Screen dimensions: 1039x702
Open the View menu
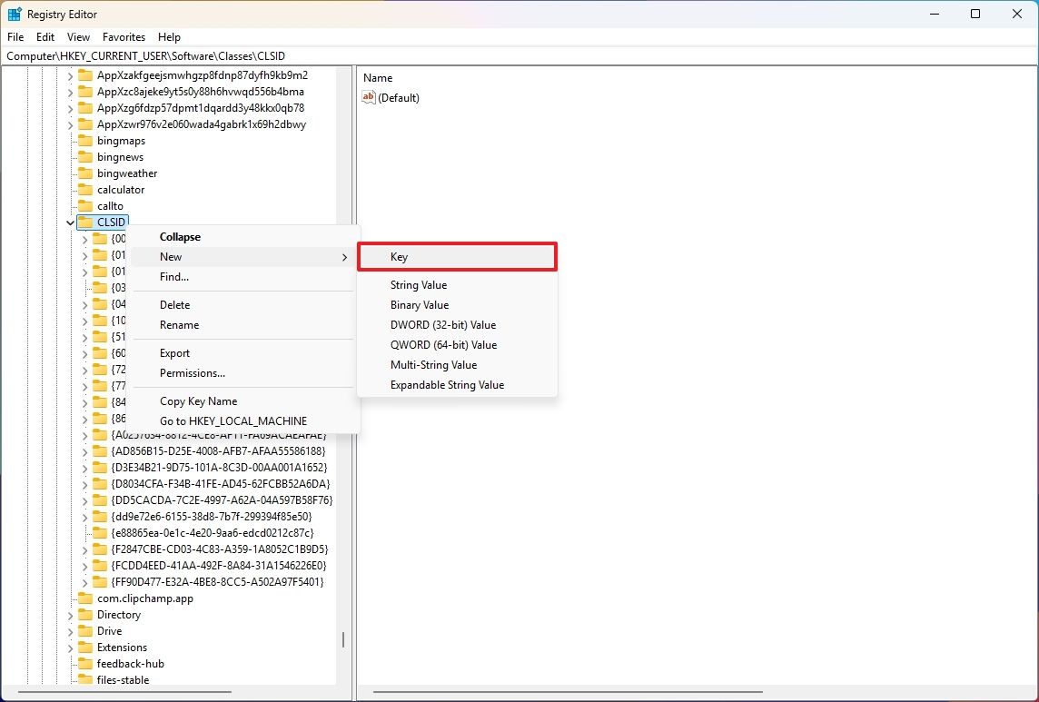[77, 36]
